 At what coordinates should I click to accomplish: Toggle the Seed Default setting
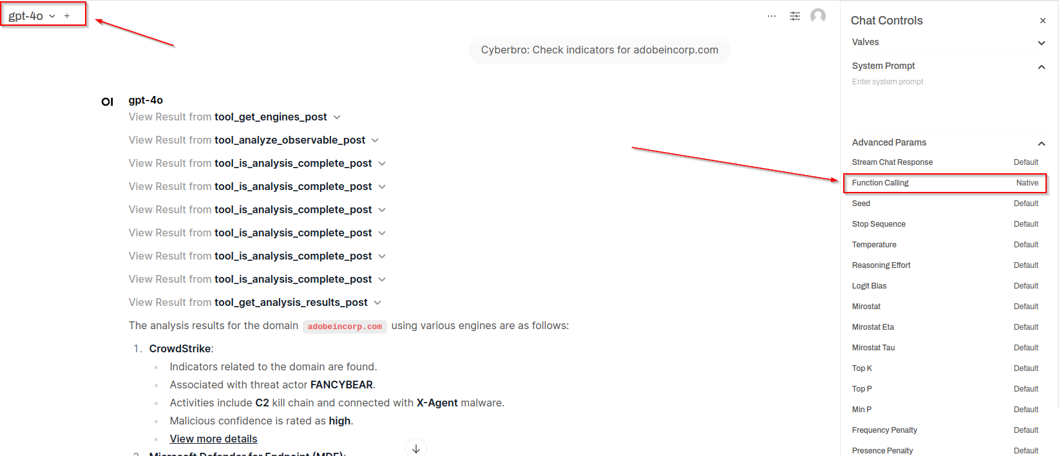(x=1026, y=204)
